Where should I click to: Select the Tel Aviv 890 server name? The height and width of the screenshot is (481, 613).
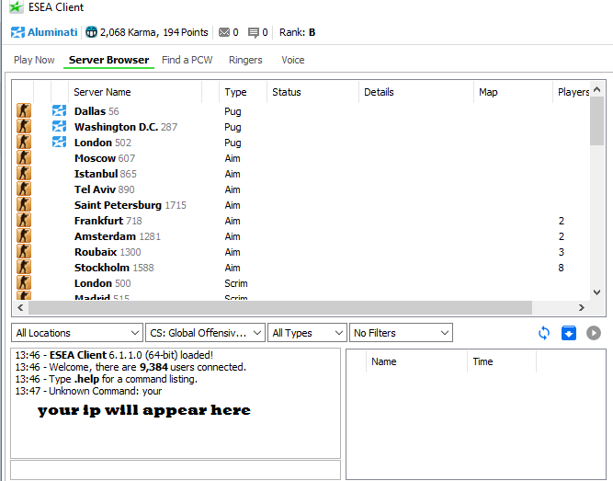105,189
